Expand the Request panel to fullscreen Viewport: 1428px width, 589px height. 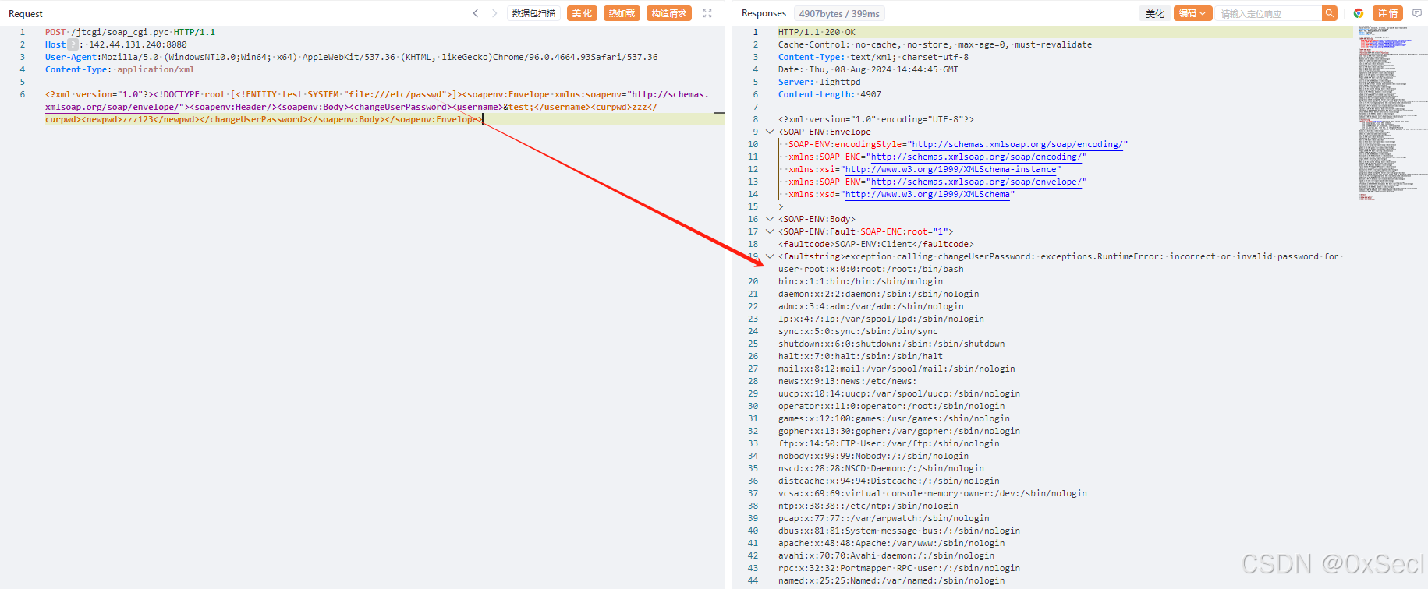pyautogui.click(x=707, y=13)
